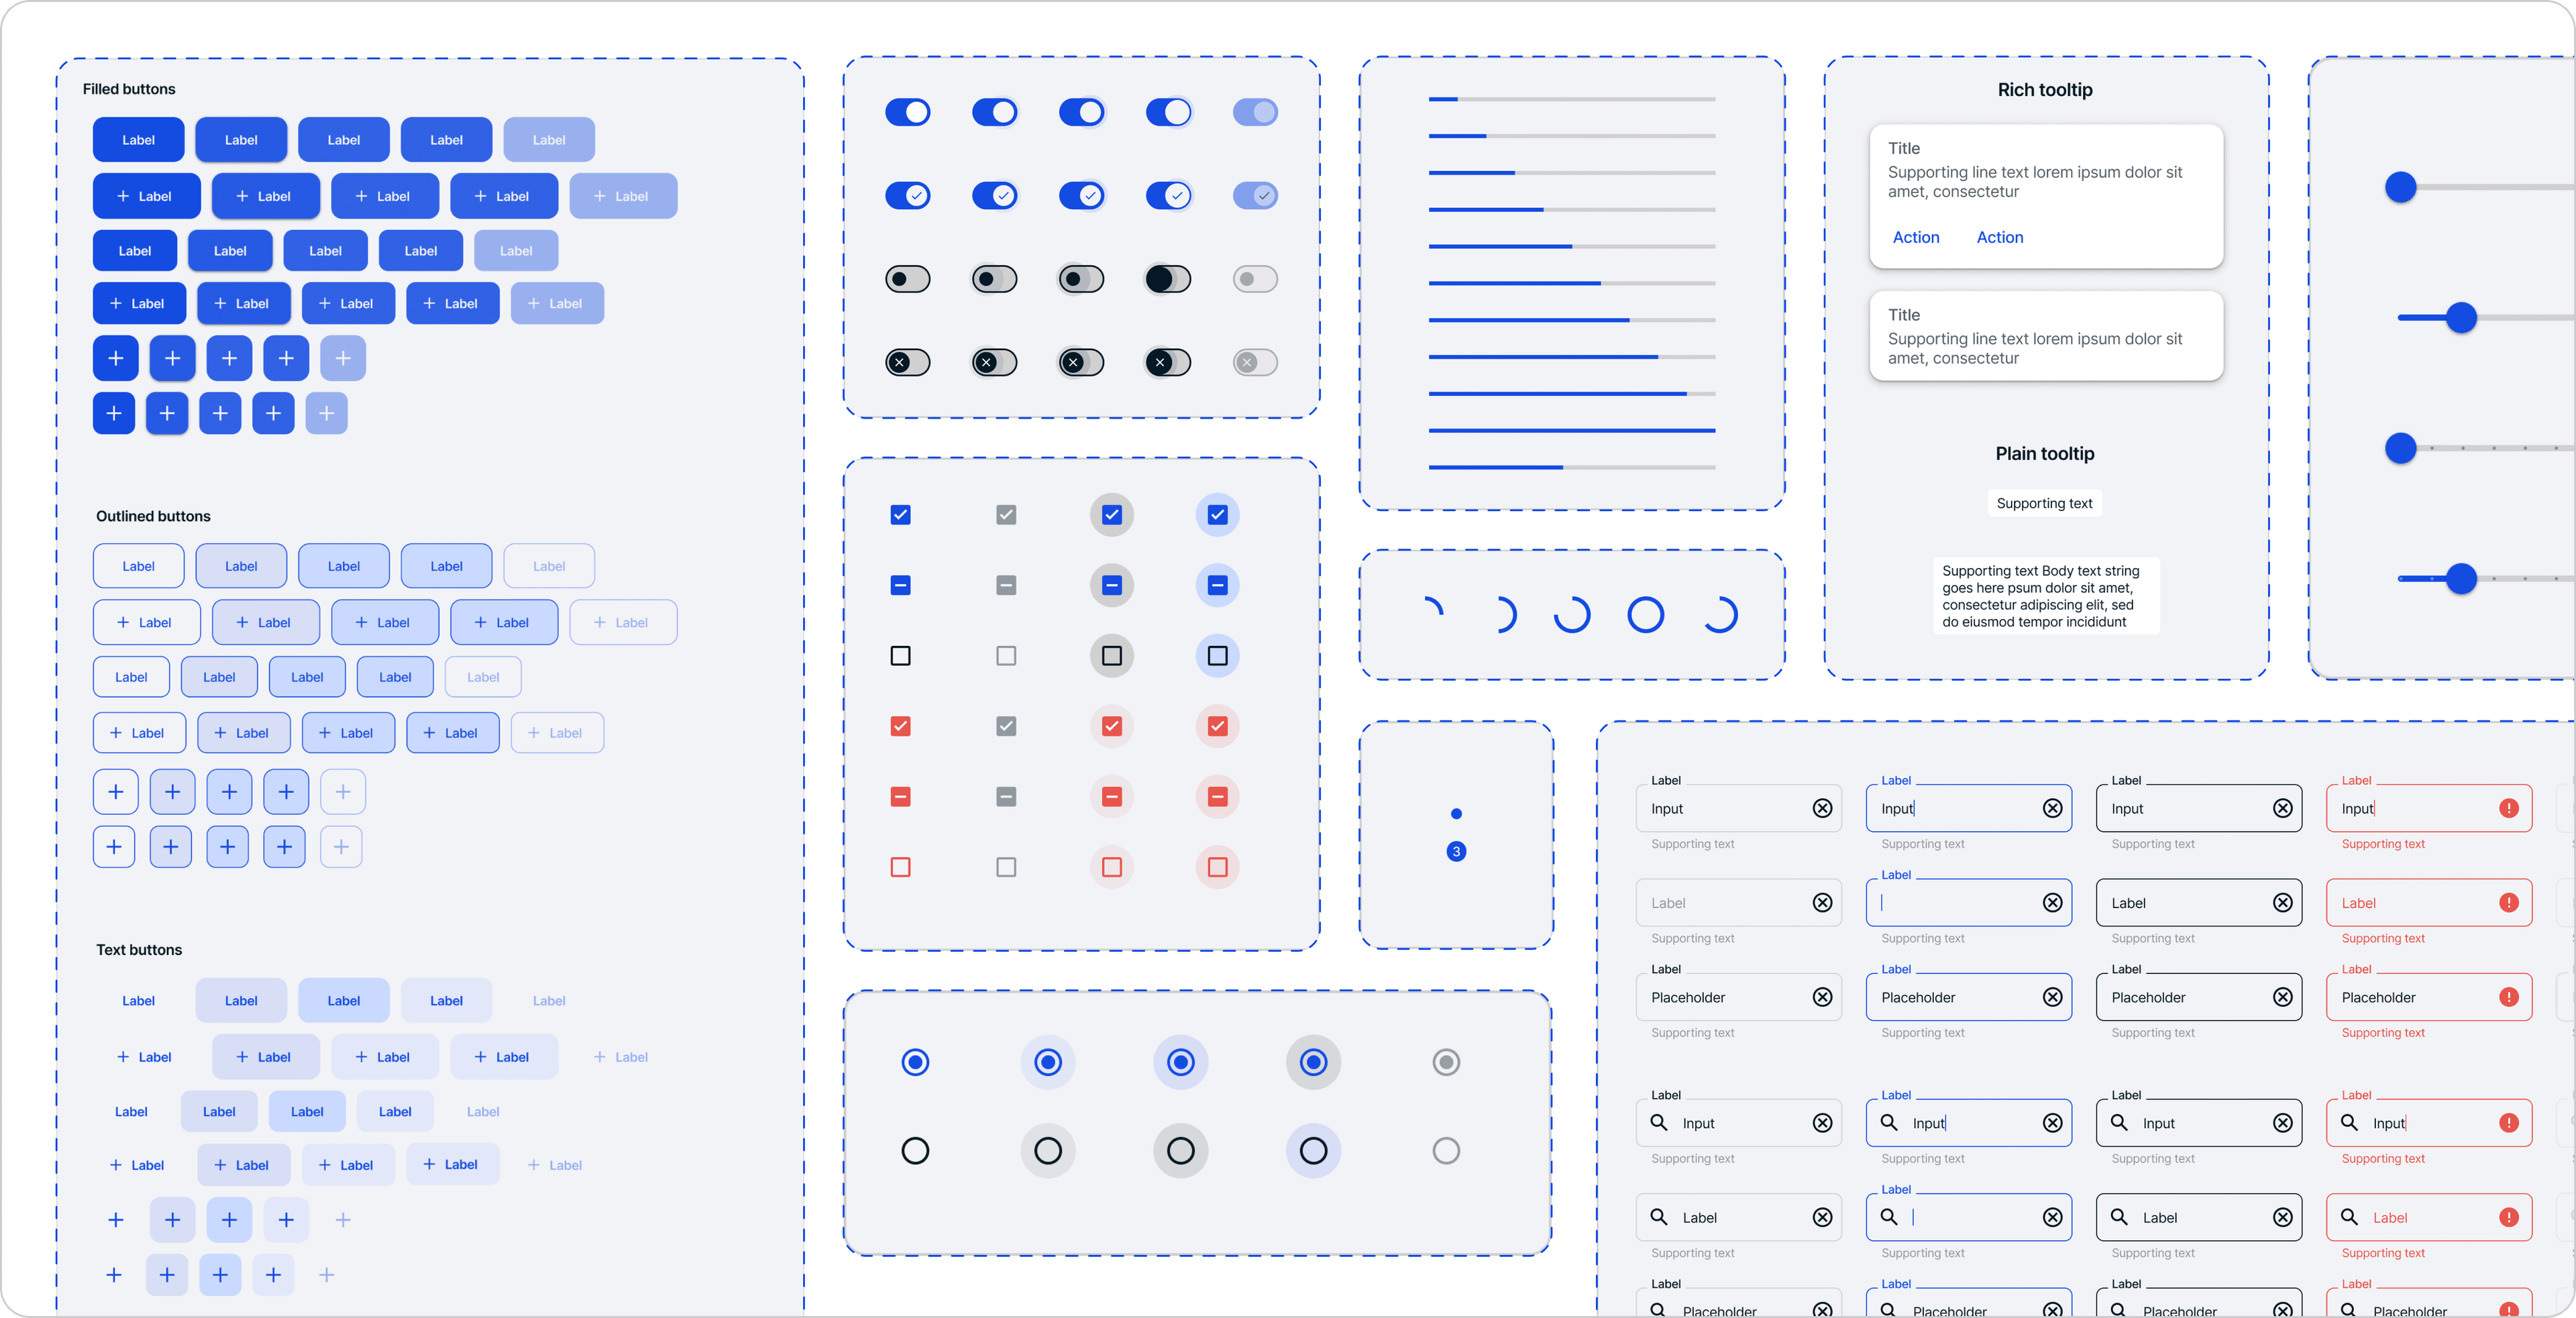The width and height of the screenshot is (2576, 1318).
Task: Click the full-circle circular progress indicator
Action: (1645, 615)
